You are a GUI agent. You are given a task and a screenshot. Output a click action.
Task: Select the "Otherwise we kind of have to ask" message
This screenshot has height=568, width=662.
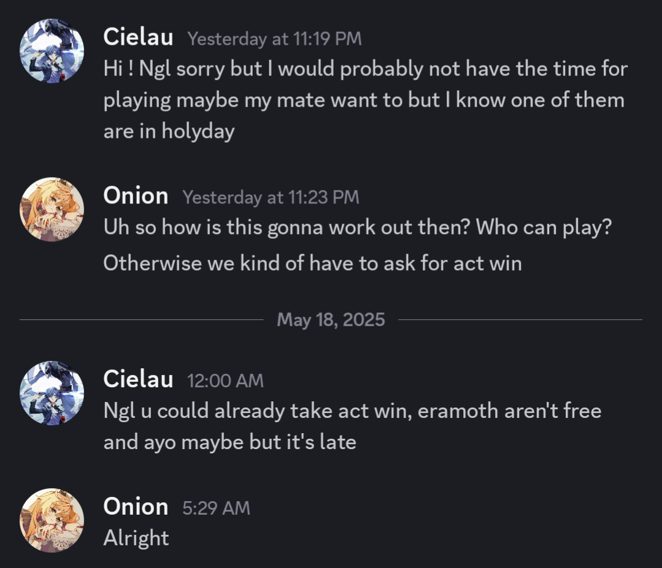(312, 263)
